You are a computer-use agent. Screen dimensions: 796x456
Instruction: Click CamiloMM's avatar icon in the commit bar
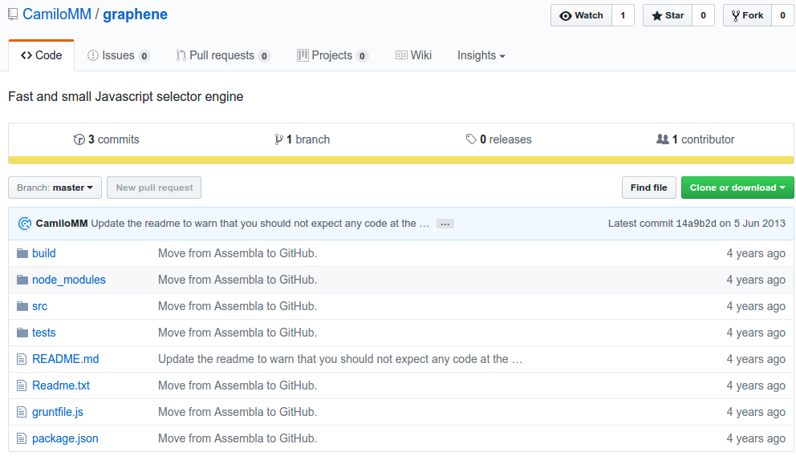tap(24, 223)
